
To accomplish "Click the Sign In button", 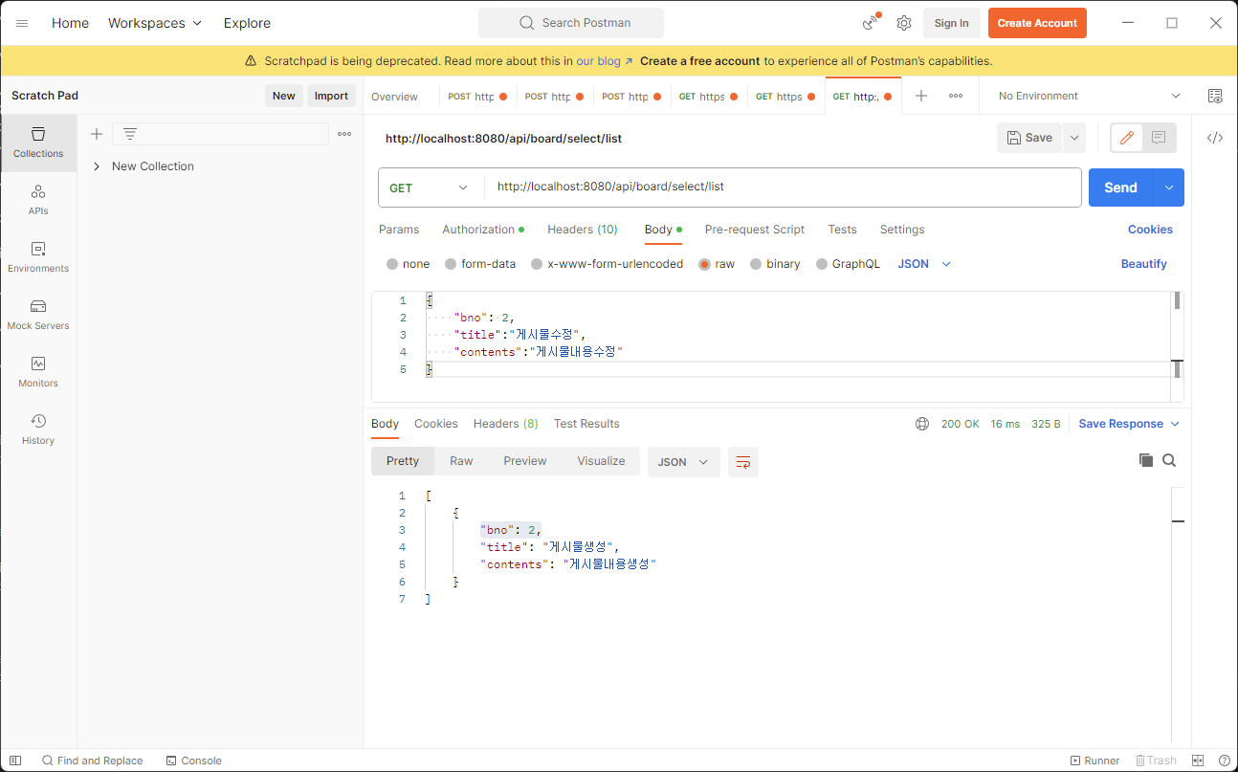I will click(951, 23).
